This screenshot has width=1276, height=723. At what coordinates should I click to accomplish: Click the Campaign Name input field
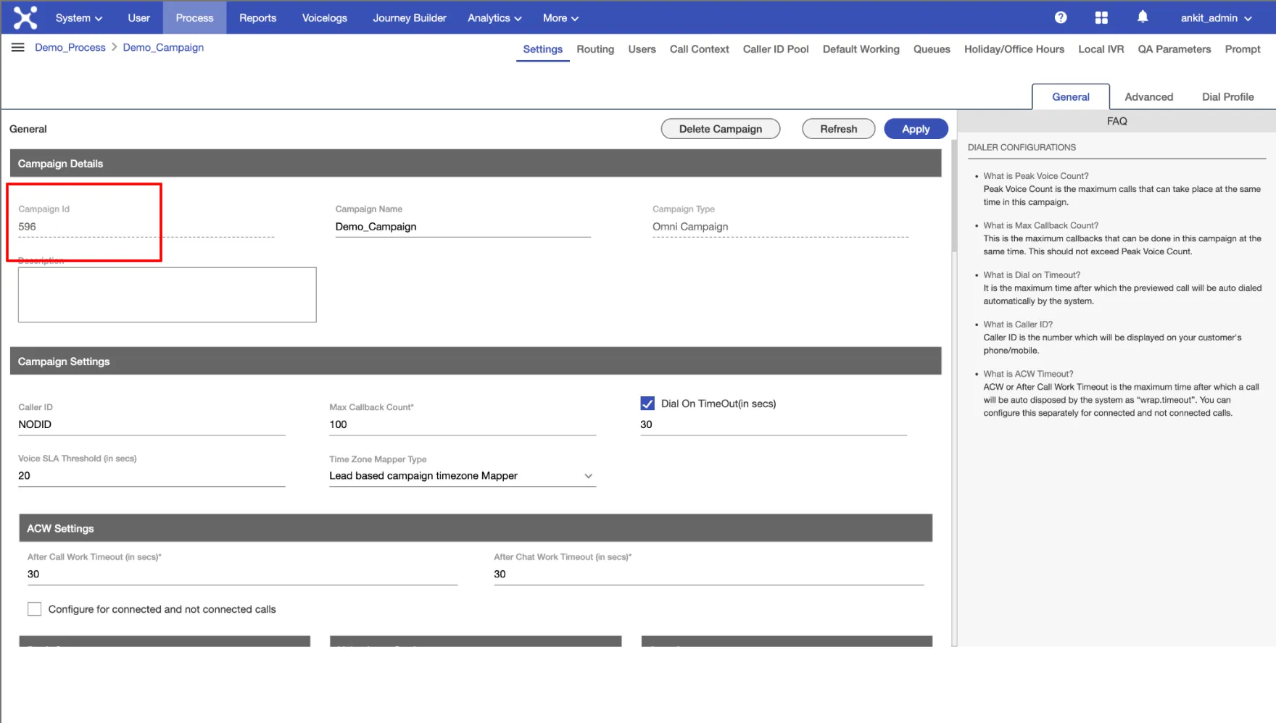463,227
